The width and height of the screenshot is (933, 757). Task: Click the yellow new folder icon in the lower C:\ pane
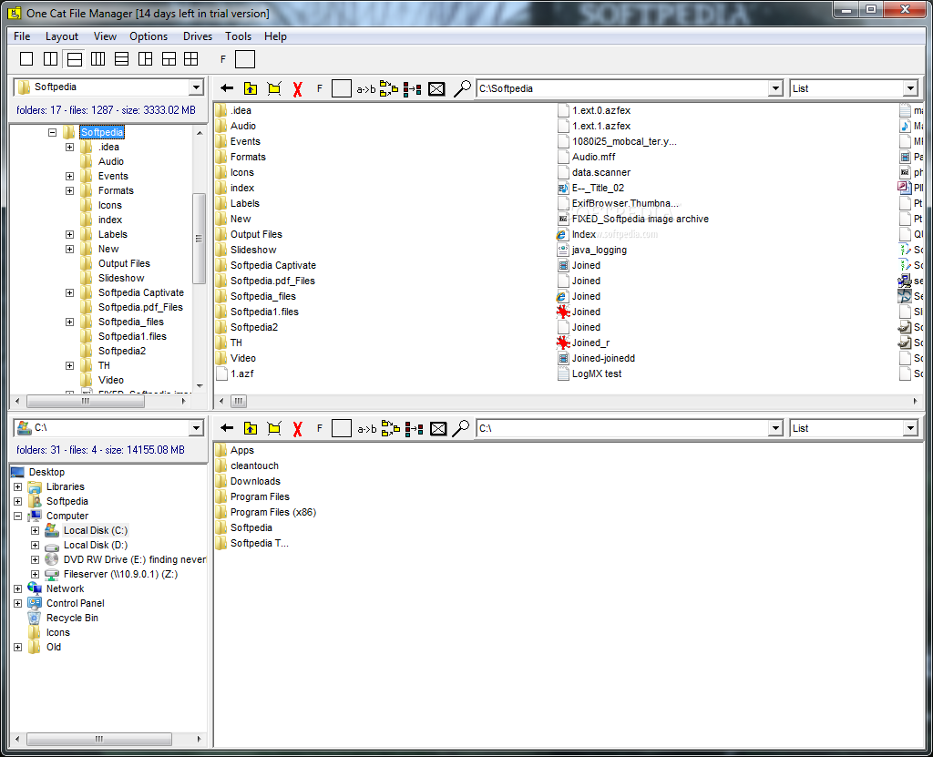tap(274, 428)
